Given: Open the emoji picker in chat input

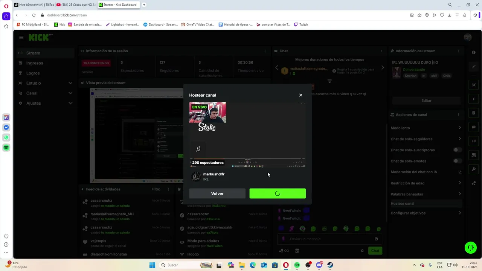Looking at the screenshot, I should click(x=376, y=239).
